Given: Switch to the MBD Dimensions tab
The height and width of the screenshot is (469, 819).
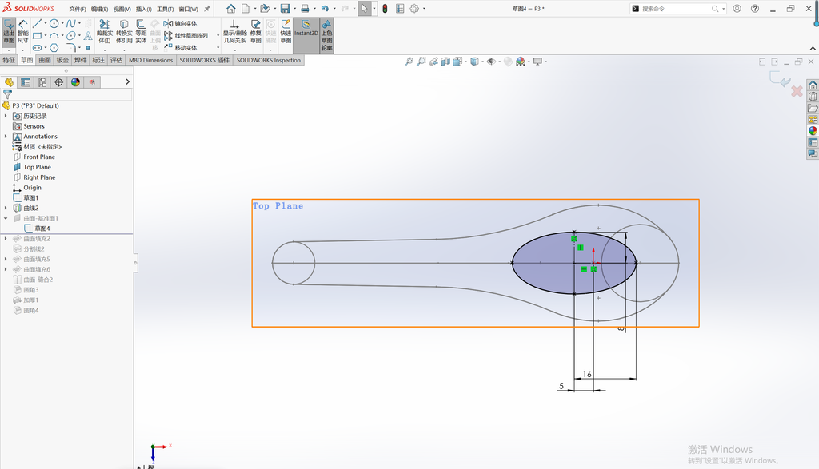Looking at the screenshot, I should click(150, 60).
